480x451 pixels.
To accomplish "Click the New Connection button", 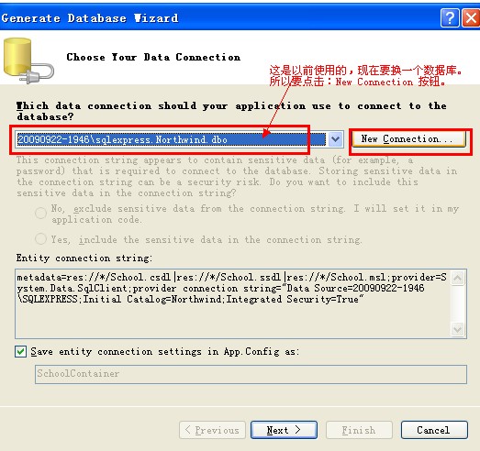I will [408, 139].
